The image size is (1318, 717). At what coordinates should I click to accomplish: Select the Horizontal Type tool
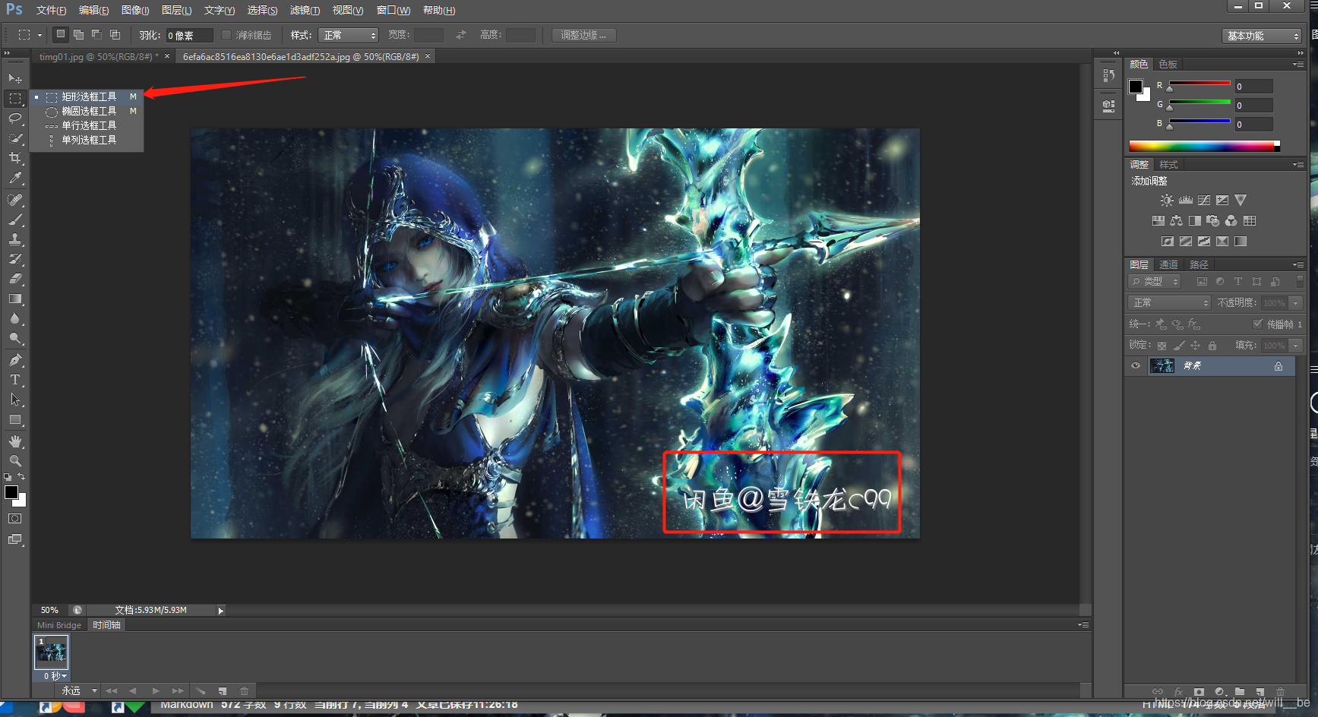pyautogui.click(x=15, y=380)
